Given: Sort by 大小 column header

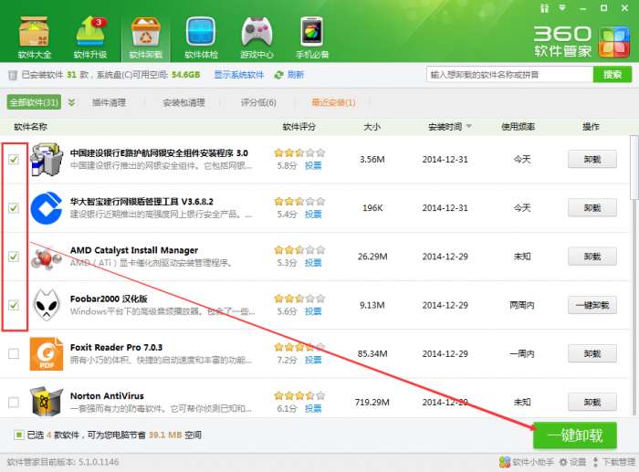Looking at the screenshot, I should click(372, 127).
